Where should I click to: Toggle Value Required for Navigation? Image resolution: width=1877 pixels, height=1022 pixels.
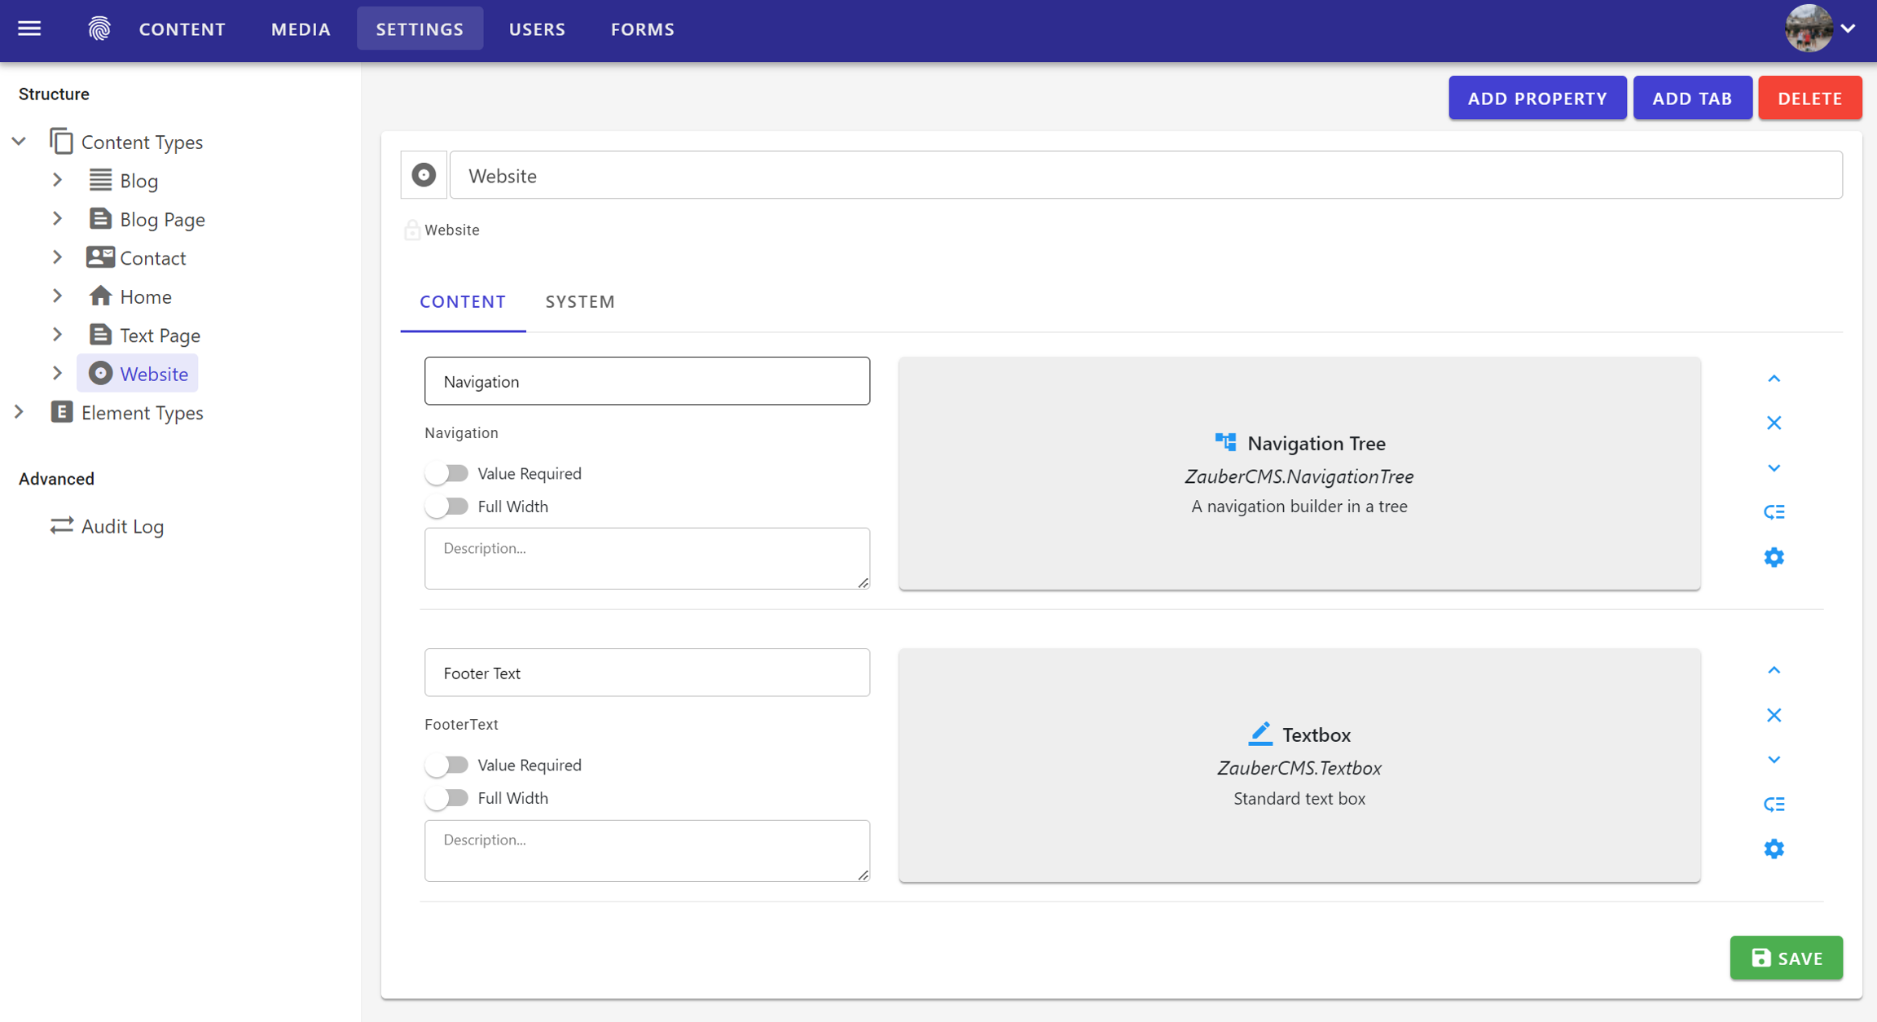coord(446,473)
